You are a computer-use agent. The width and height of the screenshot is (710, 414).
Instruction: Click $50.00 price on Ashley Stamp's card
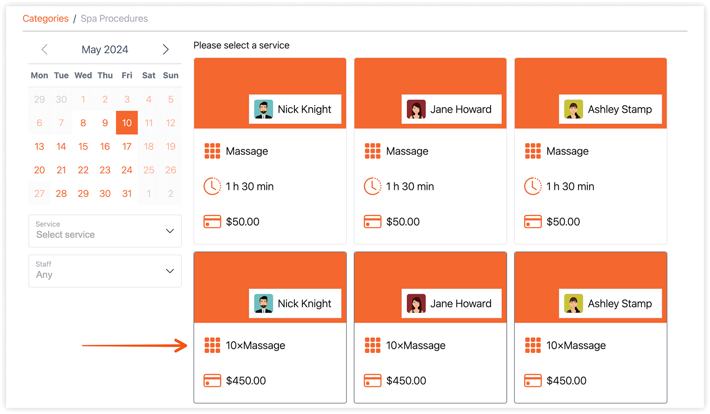pos(563,222)
